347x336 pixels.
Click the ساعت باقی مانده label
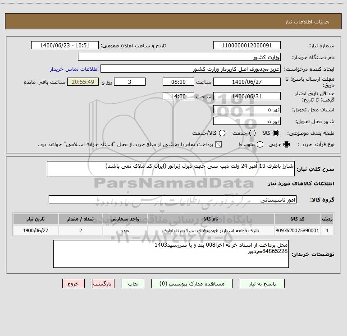coord(45,82)
